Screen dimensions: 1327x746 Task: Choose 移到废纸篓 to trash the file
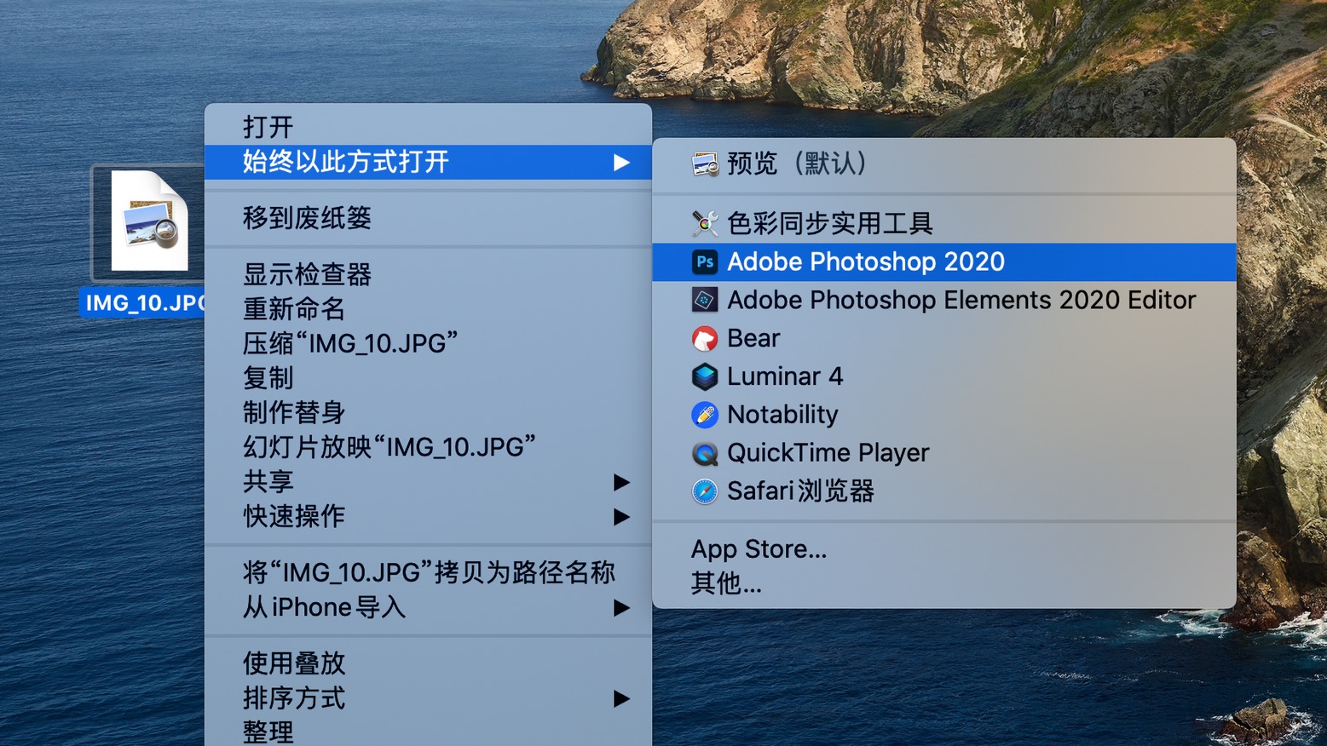click(428, 218)
